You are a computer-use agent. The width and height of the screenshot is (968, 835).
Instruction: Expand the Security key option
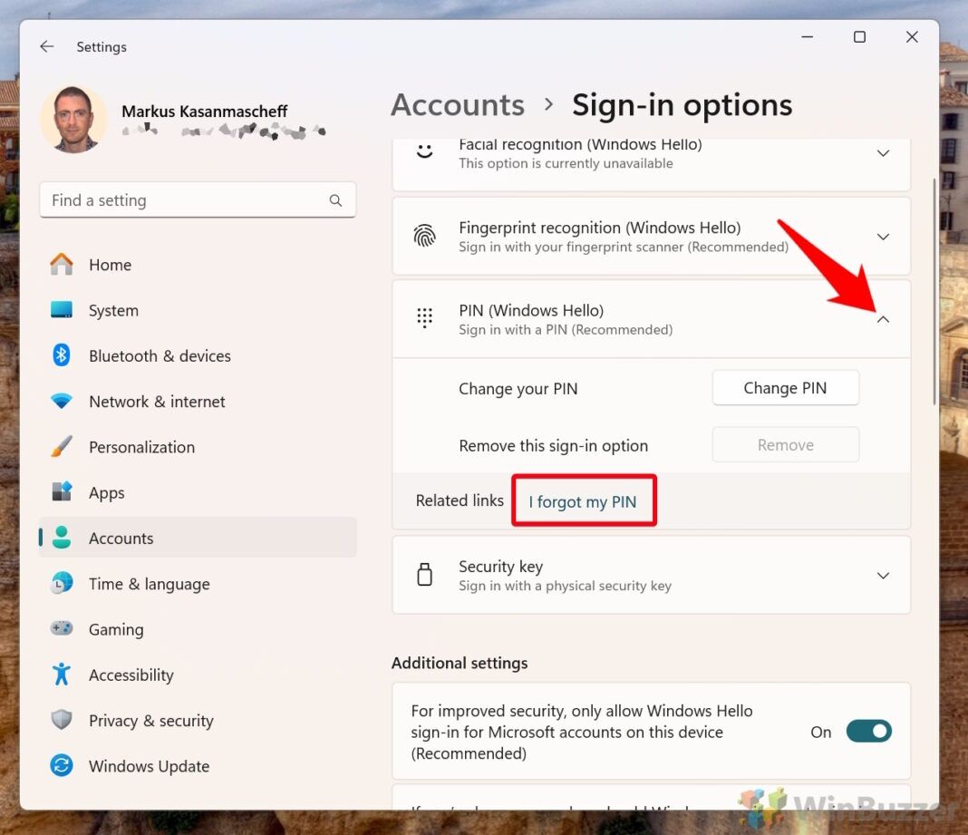coord(883,576)
